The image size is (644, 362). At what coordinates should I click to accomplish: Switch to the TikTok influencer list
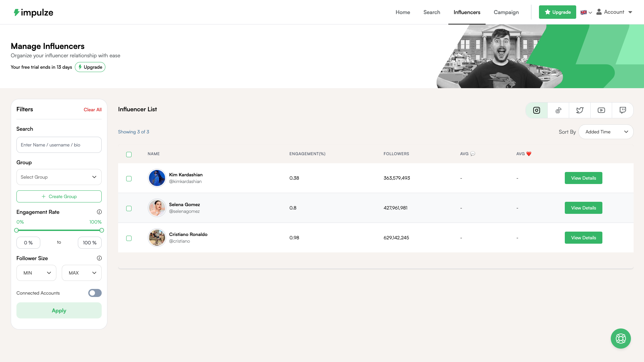(558, 110)
